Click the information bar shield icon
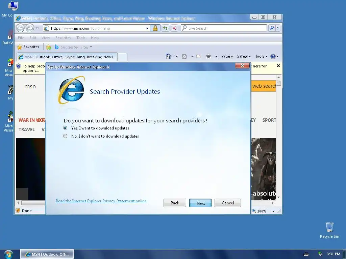Screen dimensions: 346x259 (19, 66)
